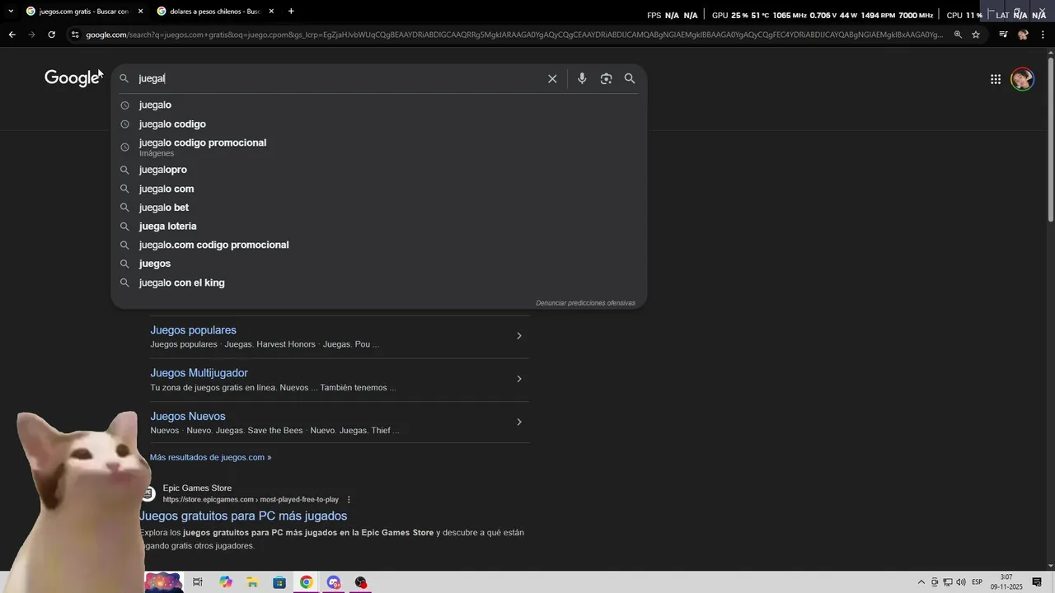Open the tab search dropdown arrow
This screenshot has width=1055, height=593.
10,11
